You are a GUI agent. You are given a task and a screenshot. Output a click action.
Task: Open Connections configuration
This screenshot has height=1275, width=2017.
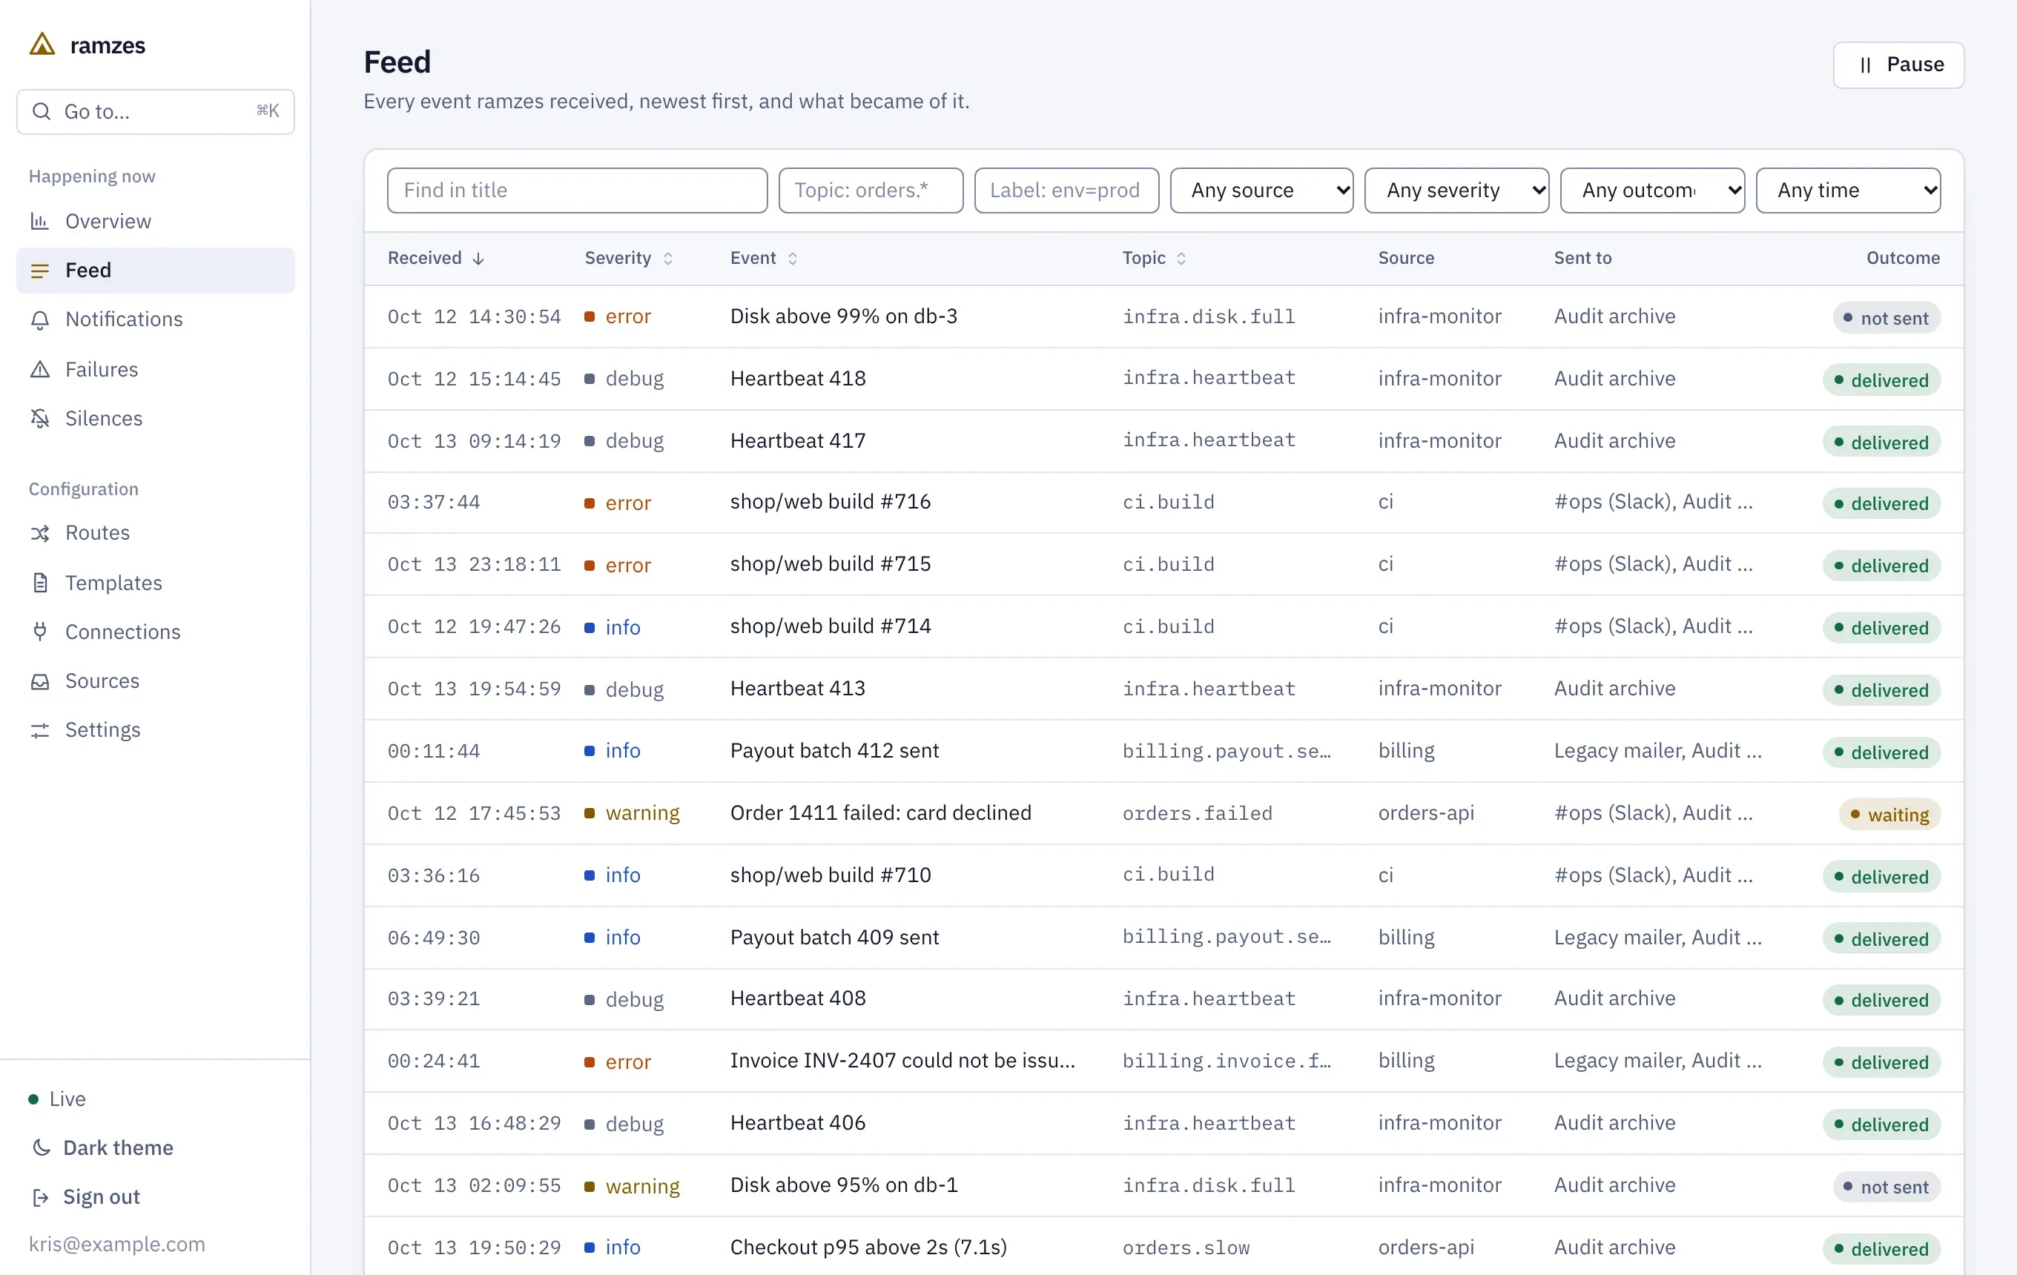point(156,632)
